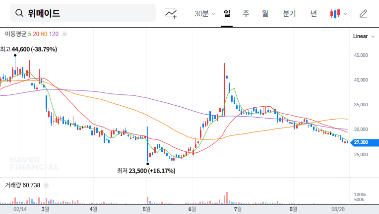This screenshot has width=379, height=214.
Task: Switch to the 월 monthly tab
Action: pyautogui.click(x=265, y=13)
